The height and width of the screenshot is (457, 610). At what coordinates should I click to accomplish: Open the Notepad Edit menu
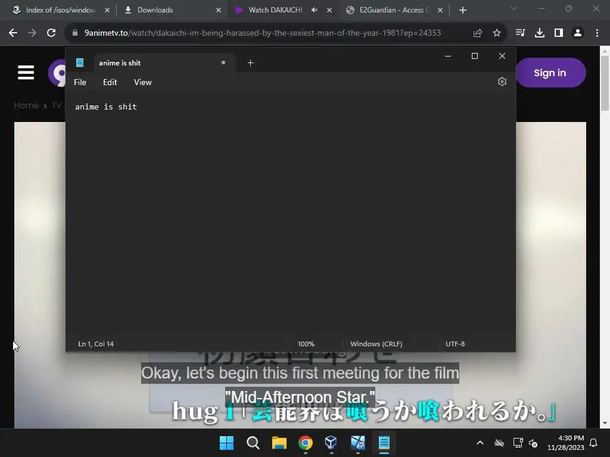tap(110, 82)
